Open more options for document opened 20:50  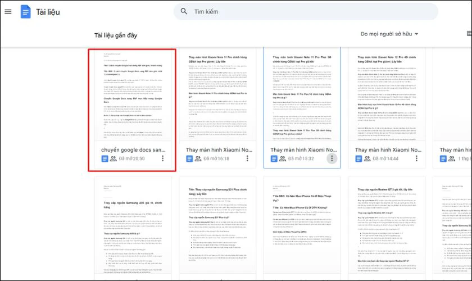[163, 158]
